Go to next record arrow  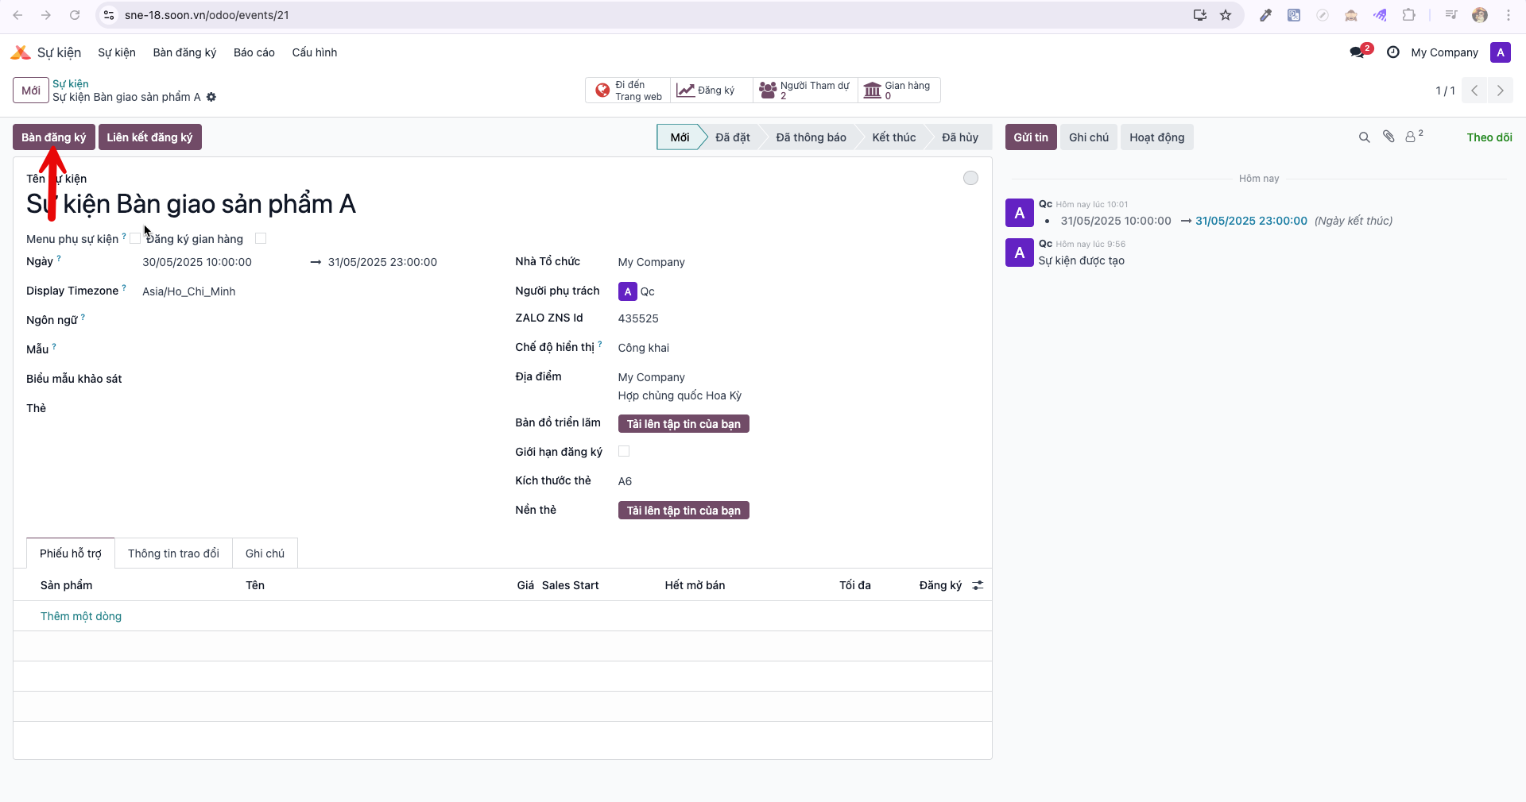coord(1501,91)
